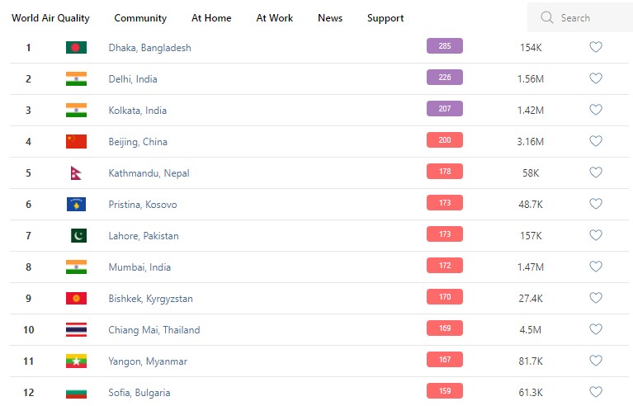
Task: Open the Delhi, India link
Action: click(x=133, y=79)
